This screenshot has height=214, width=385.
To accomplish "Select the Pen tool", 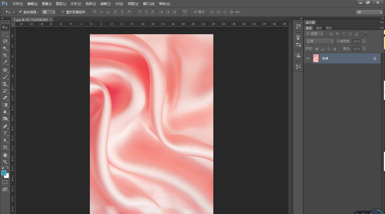I will tap(5, 126).
